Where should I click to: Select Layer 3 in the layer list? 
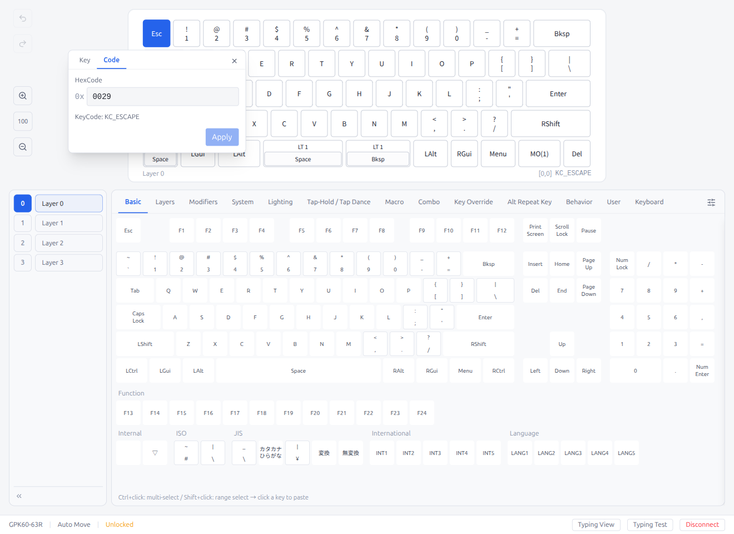[68, 262]
